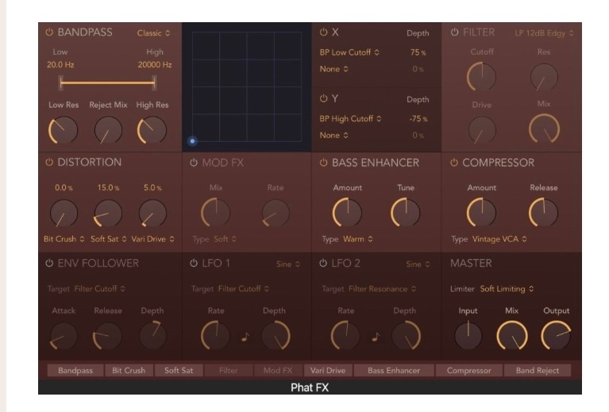Click the LFO 2 tempo sync note icon
This screenshot has height=412, width=609.
(376, 337)
